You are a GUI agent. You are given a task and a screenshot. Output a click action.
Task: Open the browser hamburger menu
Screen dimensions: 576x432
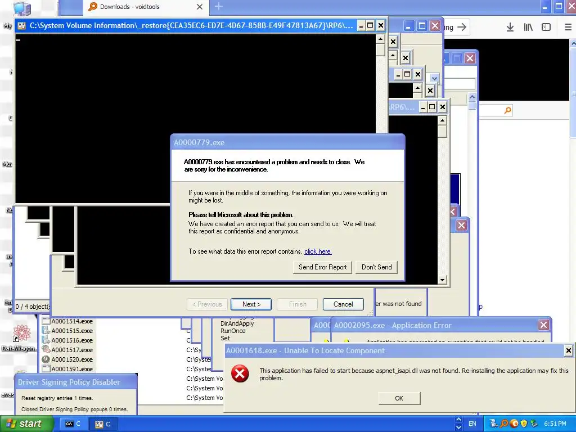(x=568, y=27)
